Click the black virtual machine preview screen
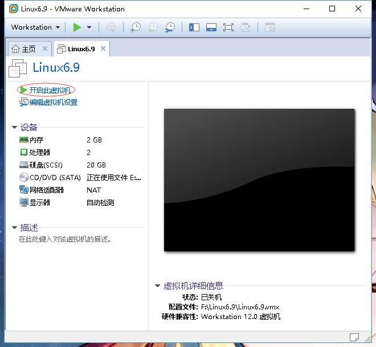The width and height of the screenshot is (376, 347). pyautogui.click(x=259, y=180)
